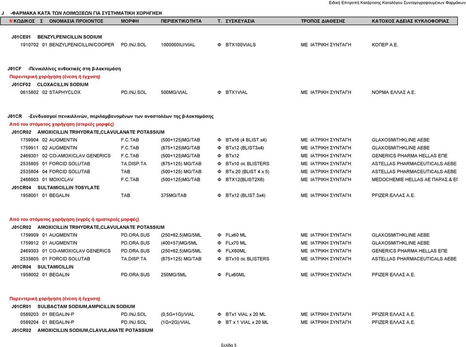Click the red 'Από του στόματος χορήγηση (στερεές μορφές)' subheading

(x=62, y=124)
